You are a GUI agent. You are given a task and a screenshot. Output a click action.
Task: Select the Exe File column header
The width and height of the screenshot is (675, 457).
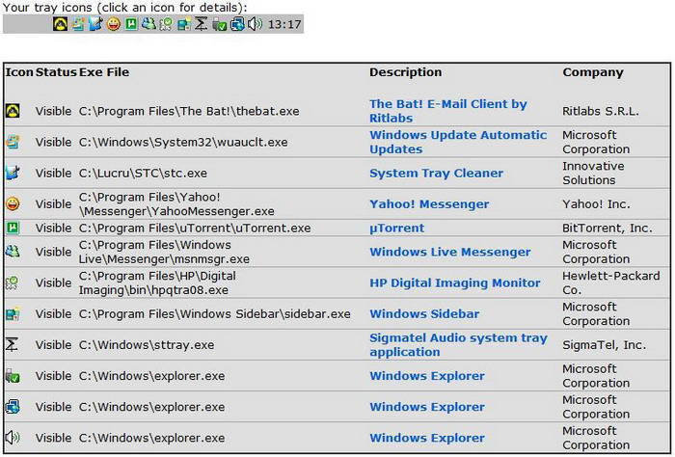point(104,72)
